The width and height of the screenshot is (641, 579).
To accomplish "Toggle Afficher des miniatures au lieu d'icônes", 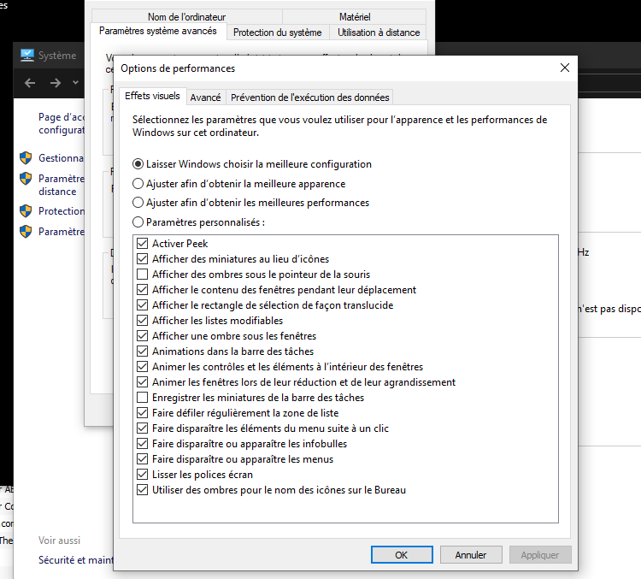I will [142, 259].
